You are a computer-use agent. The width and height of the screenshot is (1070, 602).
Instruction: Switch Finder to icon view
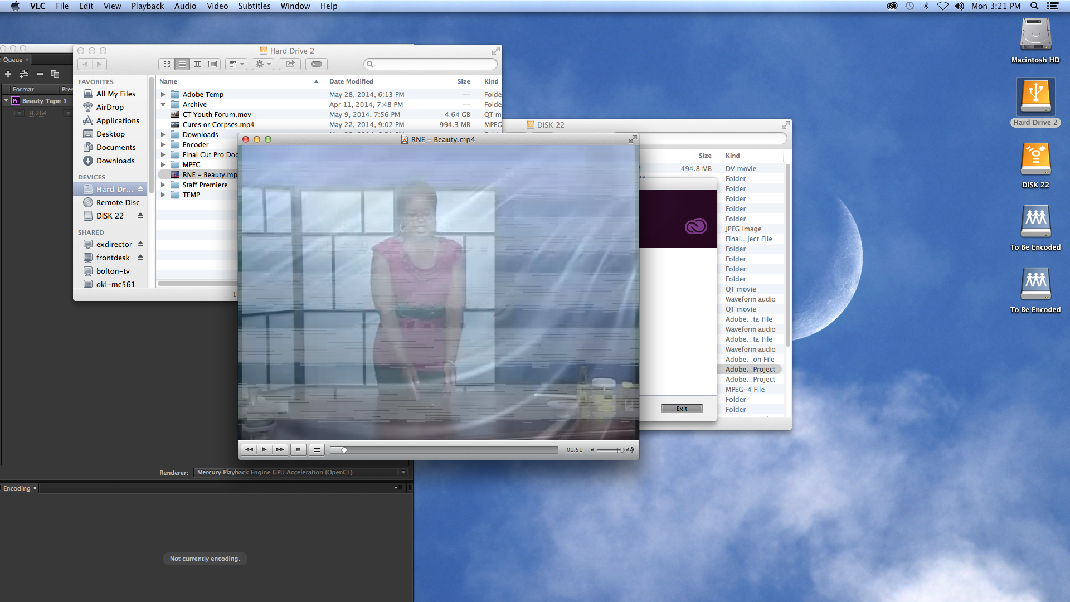(x=167, y=64)
